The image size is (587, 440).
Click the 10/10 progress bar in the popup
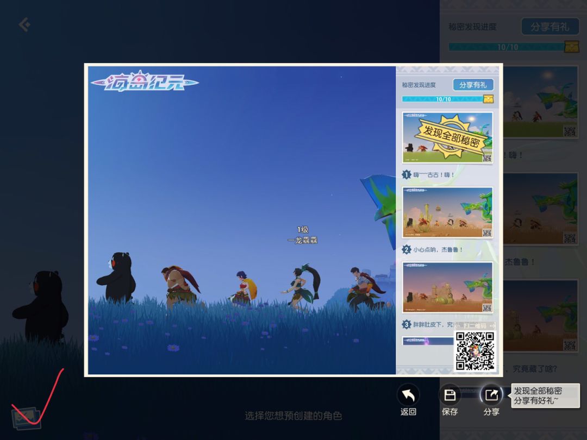443,99
